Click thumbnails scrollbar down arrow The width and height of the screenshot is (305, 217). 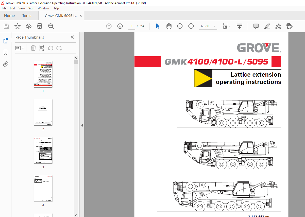click(76, 215)
